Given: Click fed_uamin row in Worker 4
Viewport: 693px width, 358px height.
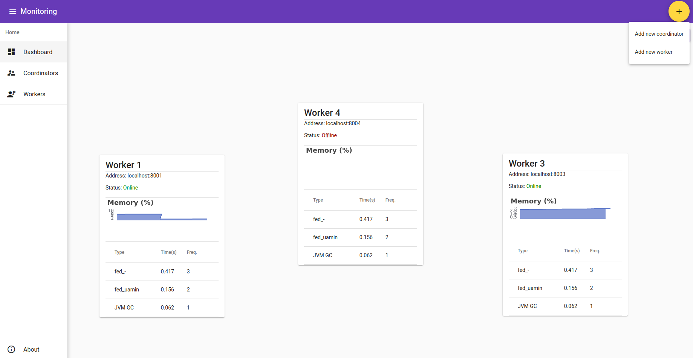Looking at the screenshot, I should (361, 237).
